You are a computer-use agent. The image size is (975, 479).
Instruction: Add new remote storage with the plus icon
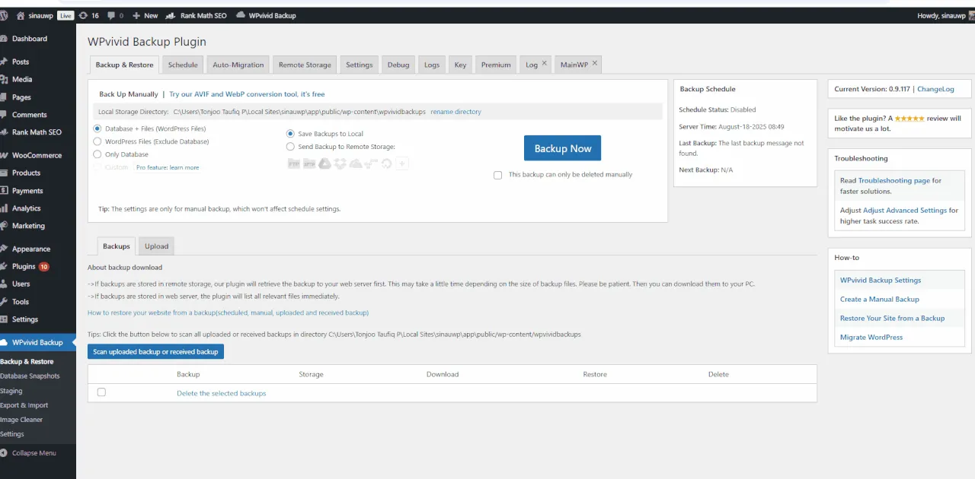[402, 163]
